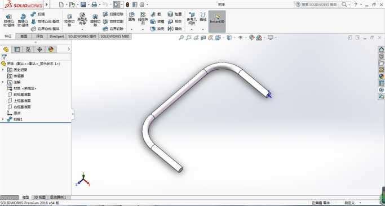The image size is (385, 206).
Task: Click the search SOLIDWORKS help field
Action: (319, 5)
